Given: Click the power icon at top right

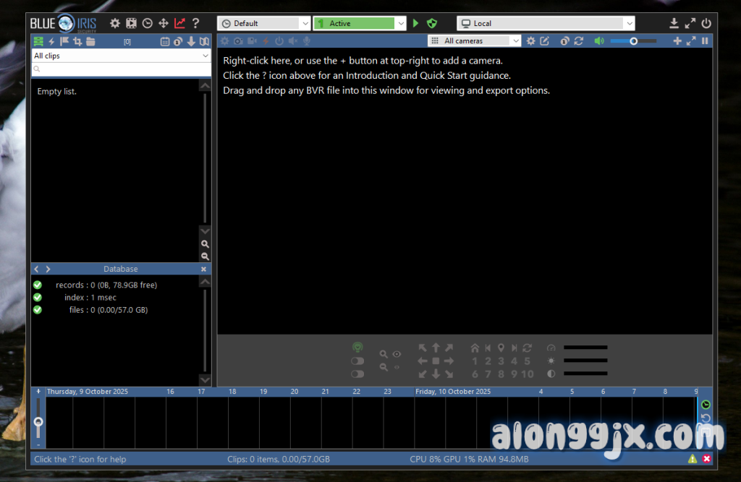Looking at the screenshot, I should 706,23.
